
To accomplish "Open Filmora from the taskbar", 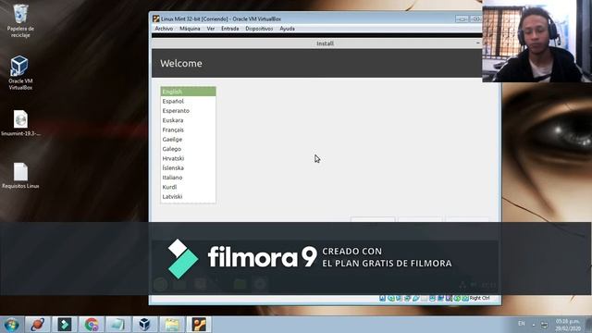I will pos(64,325).
